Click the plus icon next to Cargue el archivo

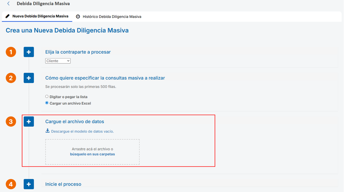tap(29, 121)
